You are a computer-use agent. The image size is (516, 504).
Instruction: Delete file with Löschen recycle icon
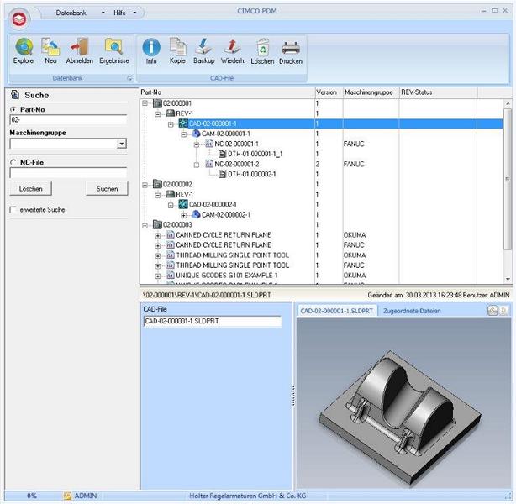click(262, 50)
